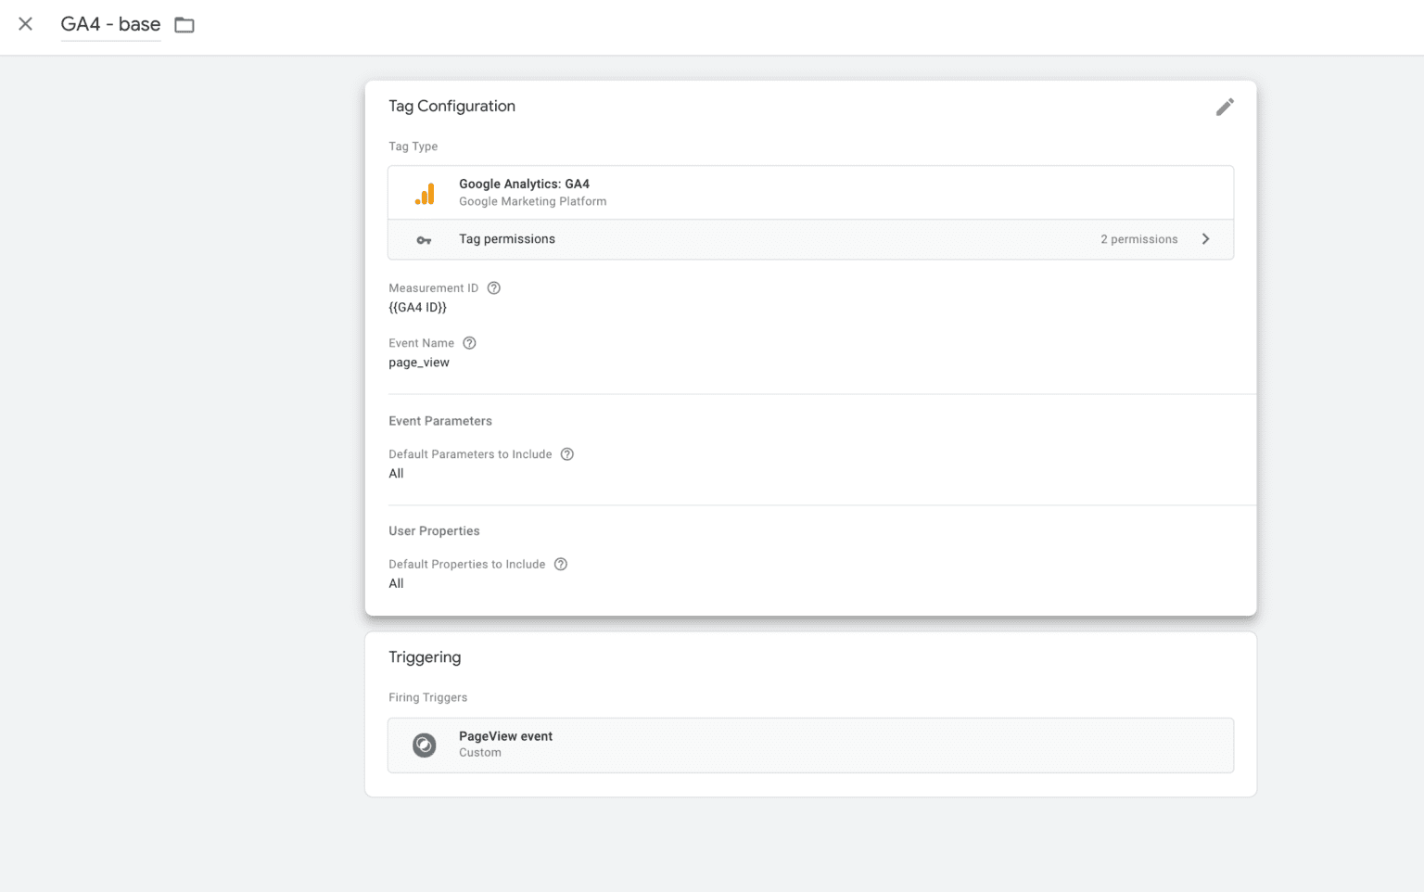Open the 2 permissions details
This screenshot has height=892, width=1424.
tap(1139, 239)
